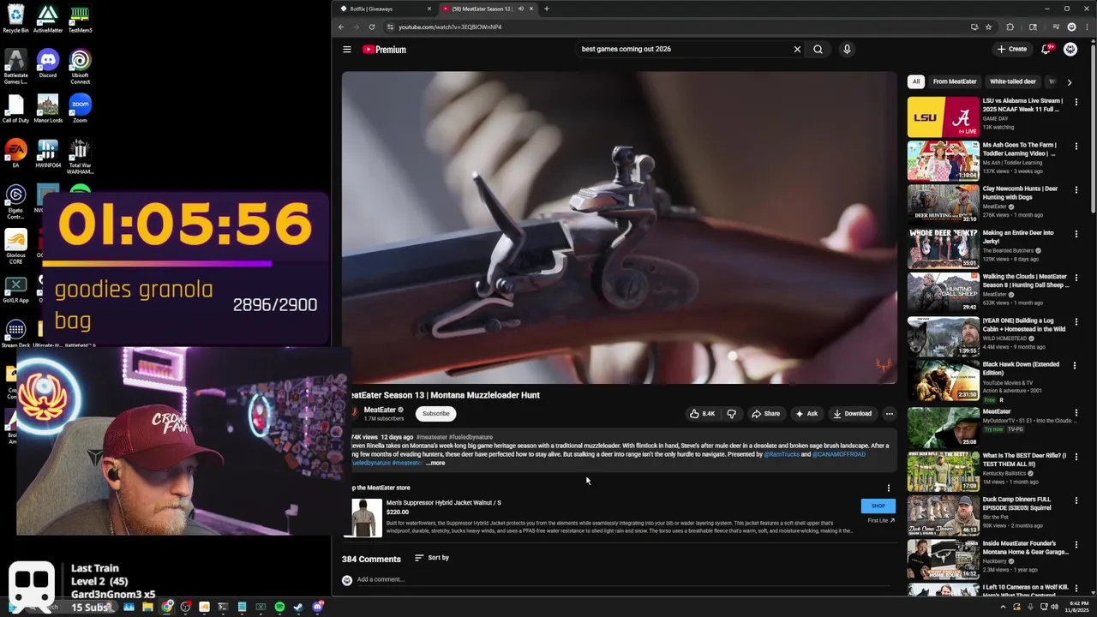Click the YouTube Premium logo
This screenshot has height=617, width=1097.
[384, 50]
